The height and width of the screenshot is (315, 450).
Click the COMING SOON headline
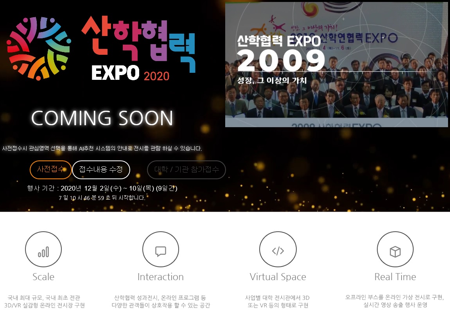(102, 118)
